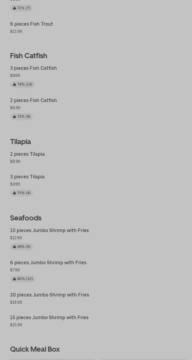Viewport: 192px width, 360px height.
Task: Click thumbs-up icon for 6 pieces Jumbo Shrimp
Action: coord(14,279)
